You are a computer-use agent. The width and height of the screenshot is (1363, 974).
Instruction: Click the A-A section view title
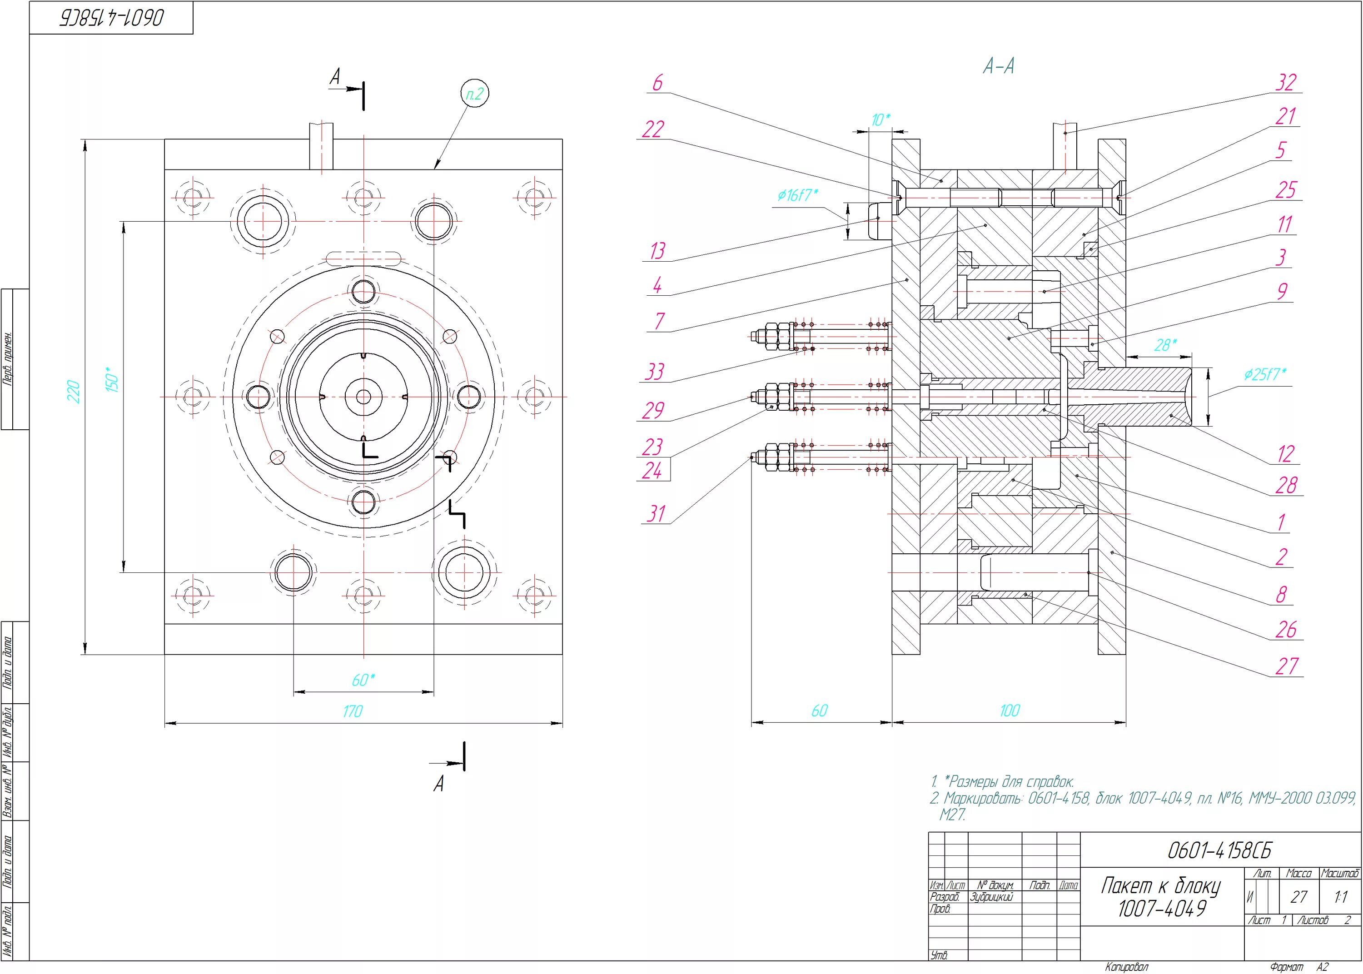(x=999, y=66)
